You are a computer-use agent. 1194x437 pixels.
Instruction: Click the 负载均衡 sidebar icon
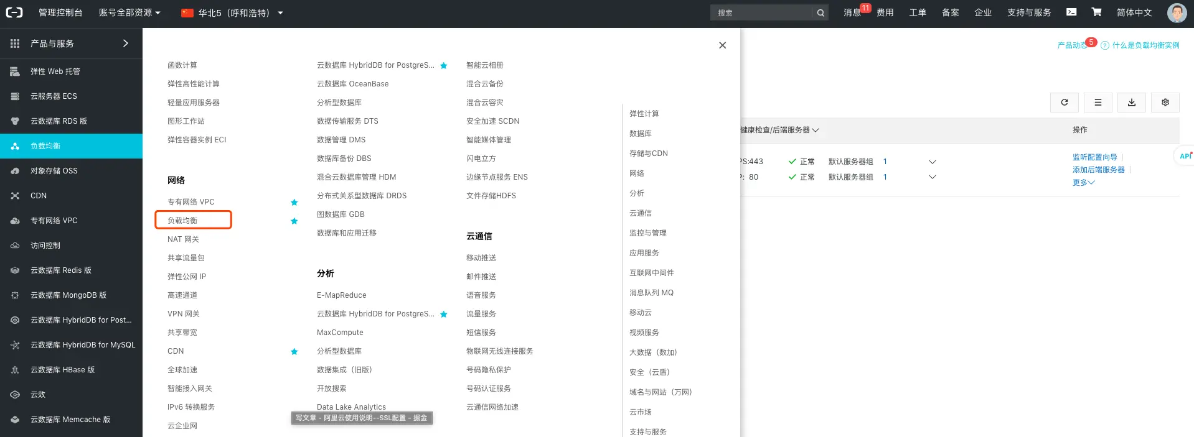point(15,146)
